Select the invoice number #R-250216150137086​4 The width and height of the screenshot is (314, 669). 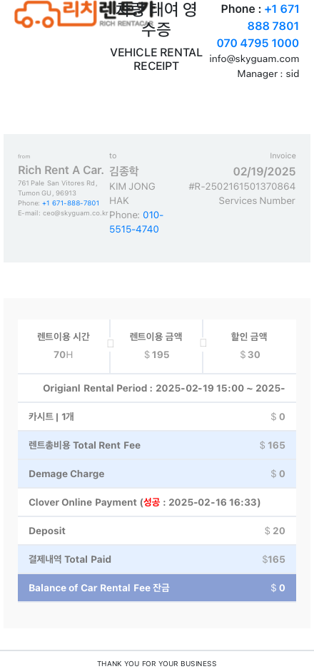click(242, 186)
